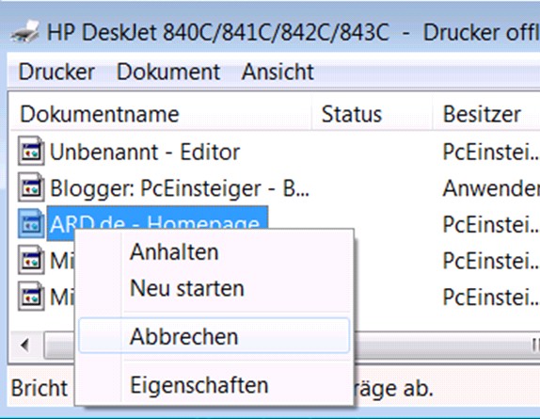Click the HP DeskJet printer icon in title bar

24,32
